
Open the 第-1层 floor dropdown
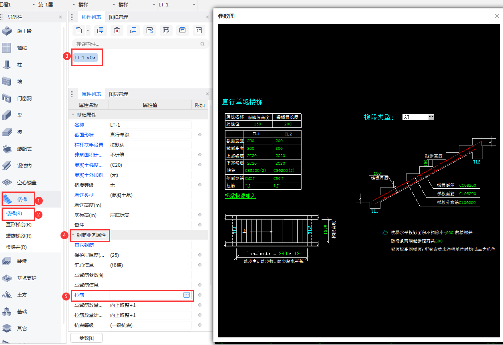[x=74, y=4]
